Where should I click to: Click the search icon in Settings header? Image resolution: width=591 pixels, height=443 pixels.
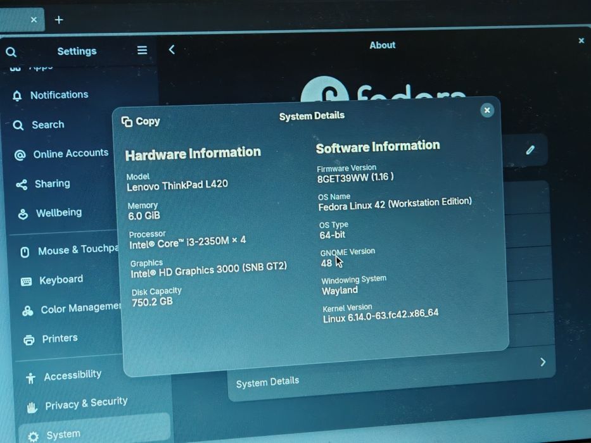pos(11,52)
